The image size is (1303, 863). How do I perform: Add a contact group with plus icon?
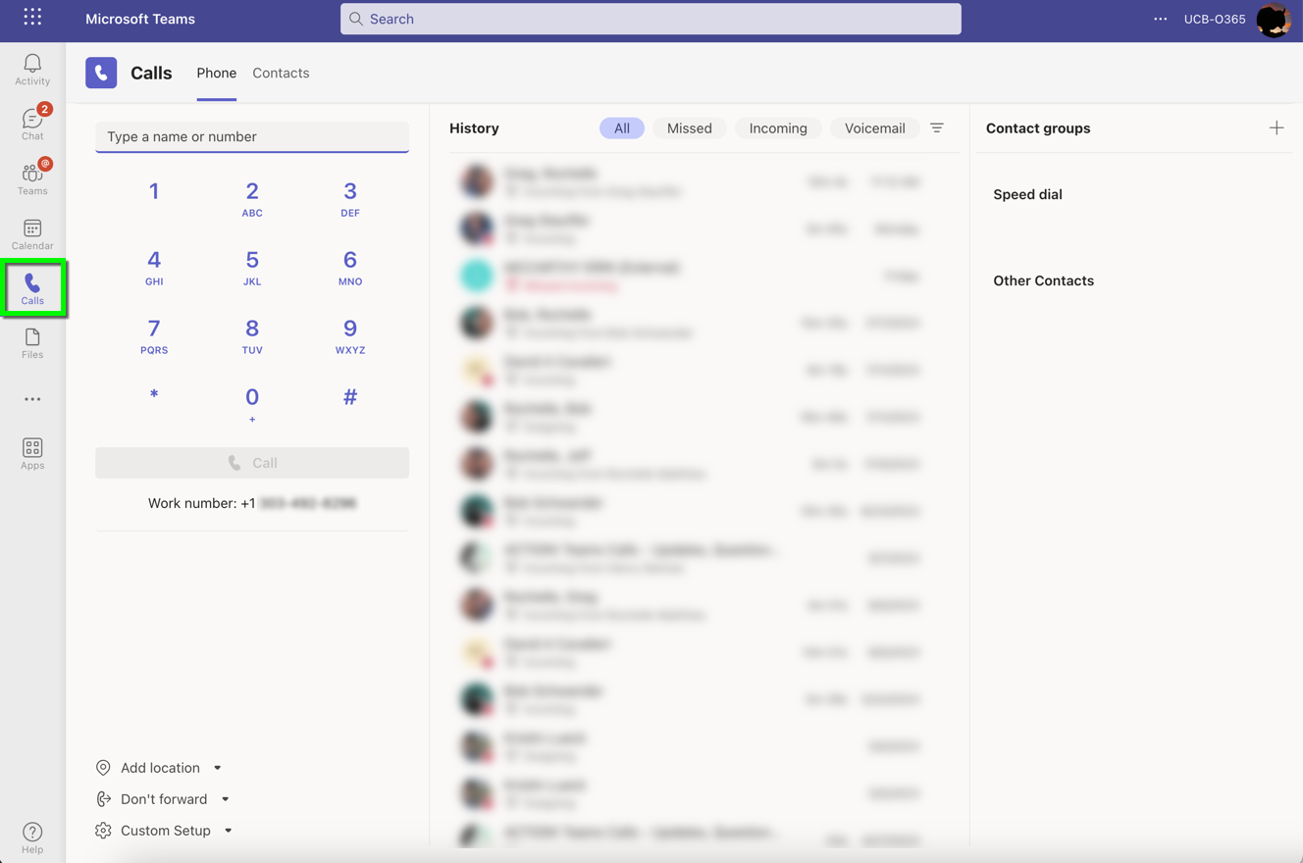click(1276, 128)
